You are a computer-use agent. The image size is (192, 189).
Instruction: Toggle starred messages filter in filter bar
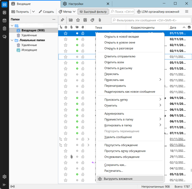click(78, 20)
